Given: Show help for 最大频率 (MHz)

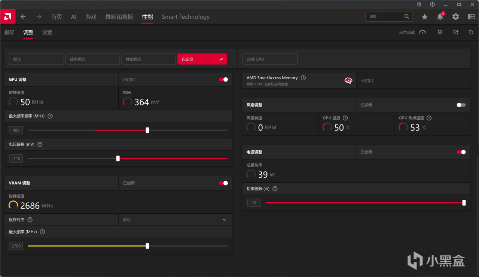Looking at the screenshot, I should click(x=42, y=232).
